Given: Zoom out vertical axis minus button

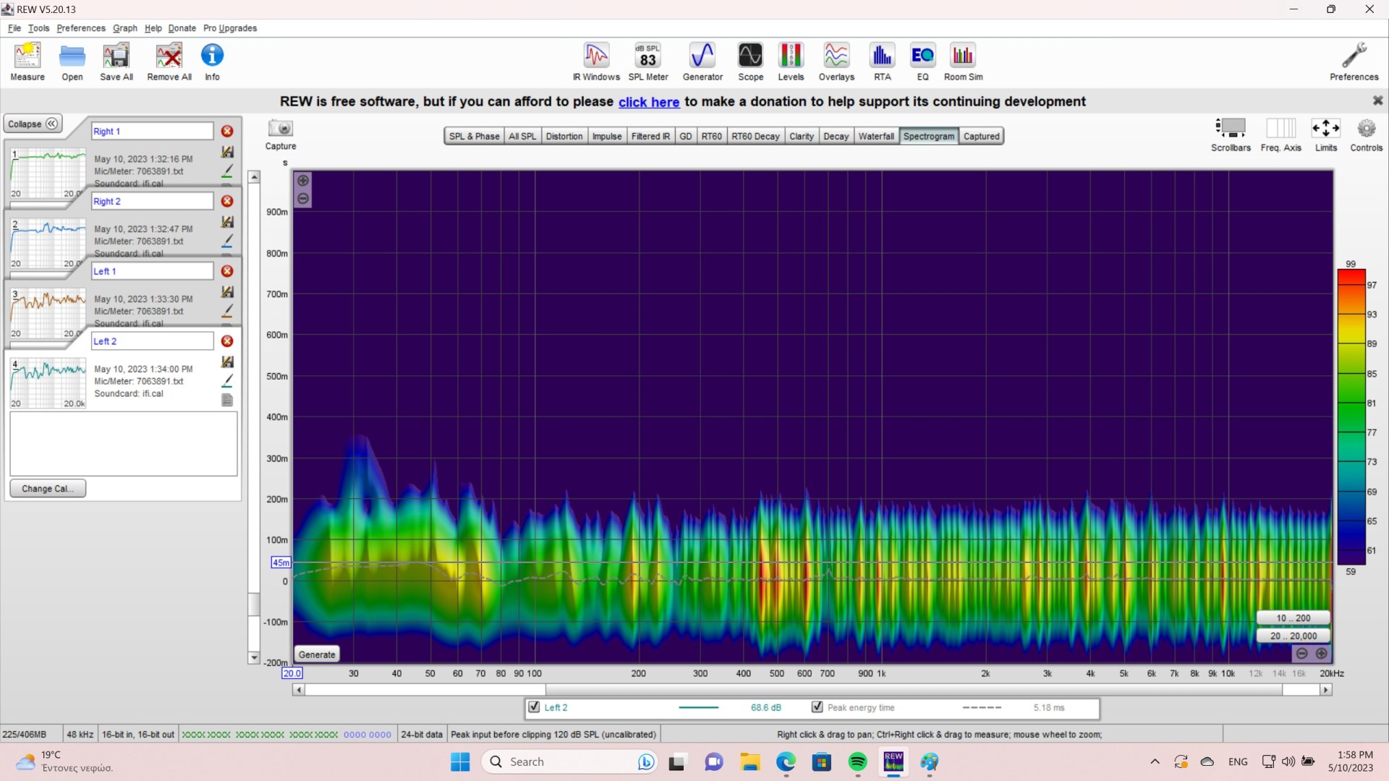Looking at the screenshot, I should click(303, 198).
